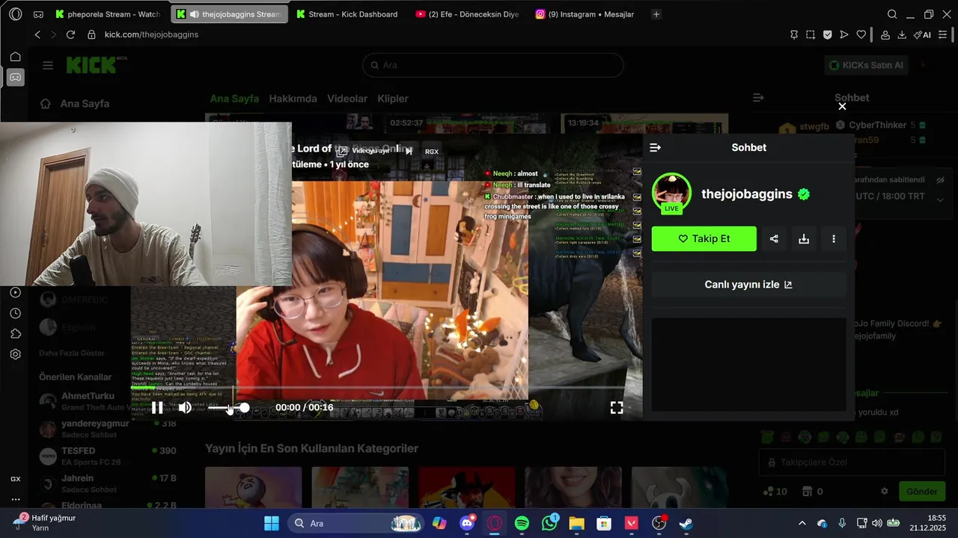Screen dimensions: 958x538
Task: Open GX Corner gamepad sidebar icon
Action: [x=15, y=77]
